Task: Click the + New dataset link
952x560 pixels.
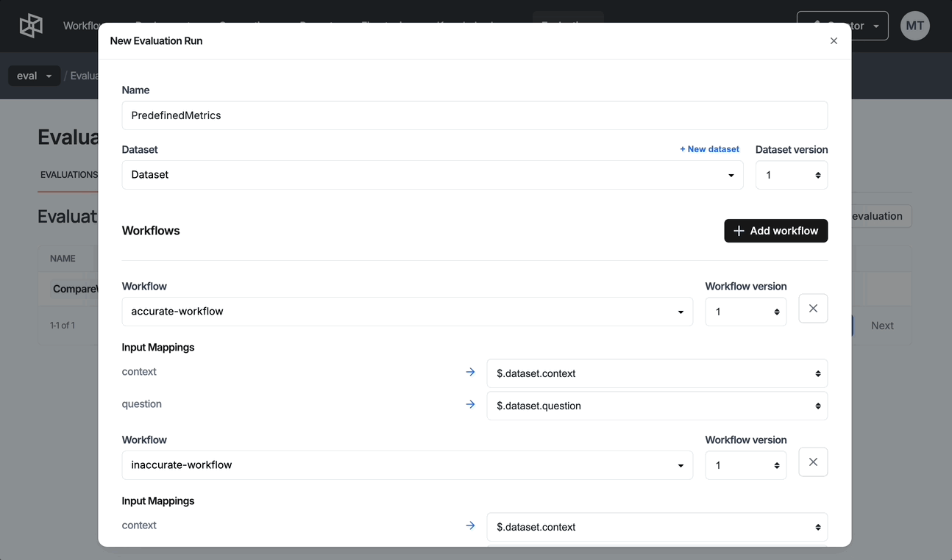Action: (709, 149)
